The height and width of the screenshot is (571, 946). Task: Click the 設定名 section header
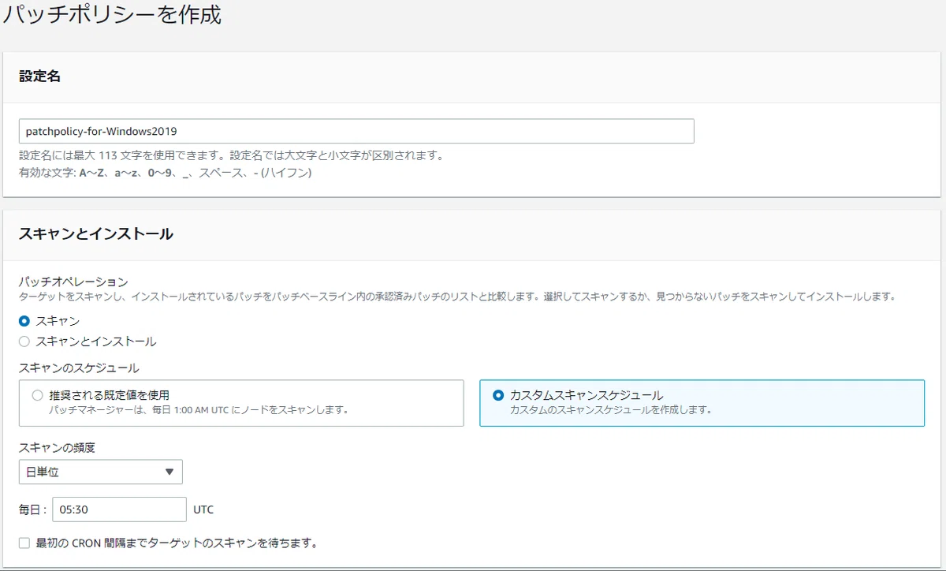coord(40,76)
